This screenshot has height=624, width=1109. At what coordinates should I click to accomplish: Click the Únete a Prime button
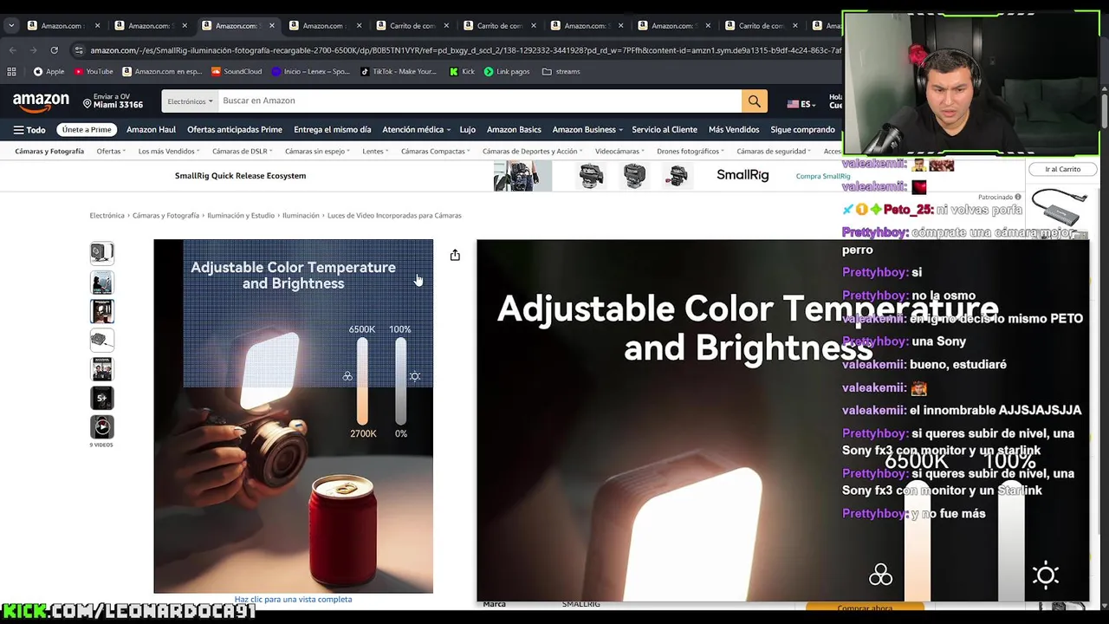click(x=87, y=130)
